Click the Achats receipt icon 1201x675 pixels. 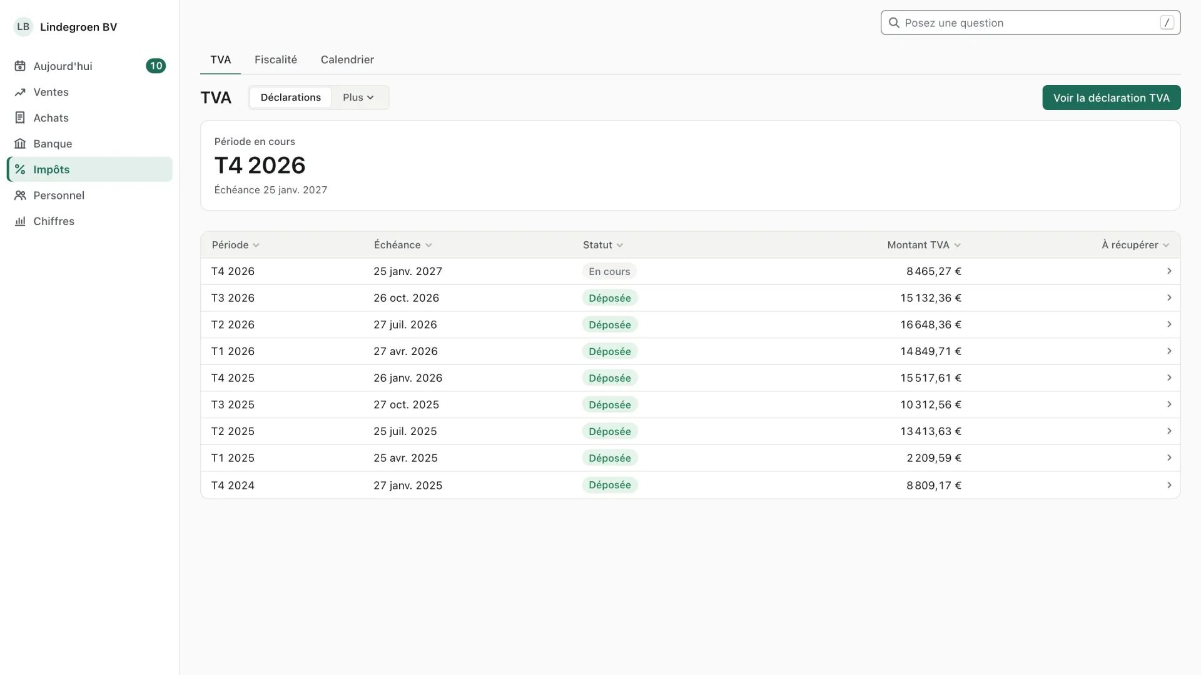pyautogui.click(x=20, y=117)
